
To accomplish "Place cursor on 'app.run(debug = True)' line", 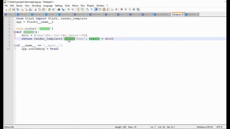I will 40,49.
